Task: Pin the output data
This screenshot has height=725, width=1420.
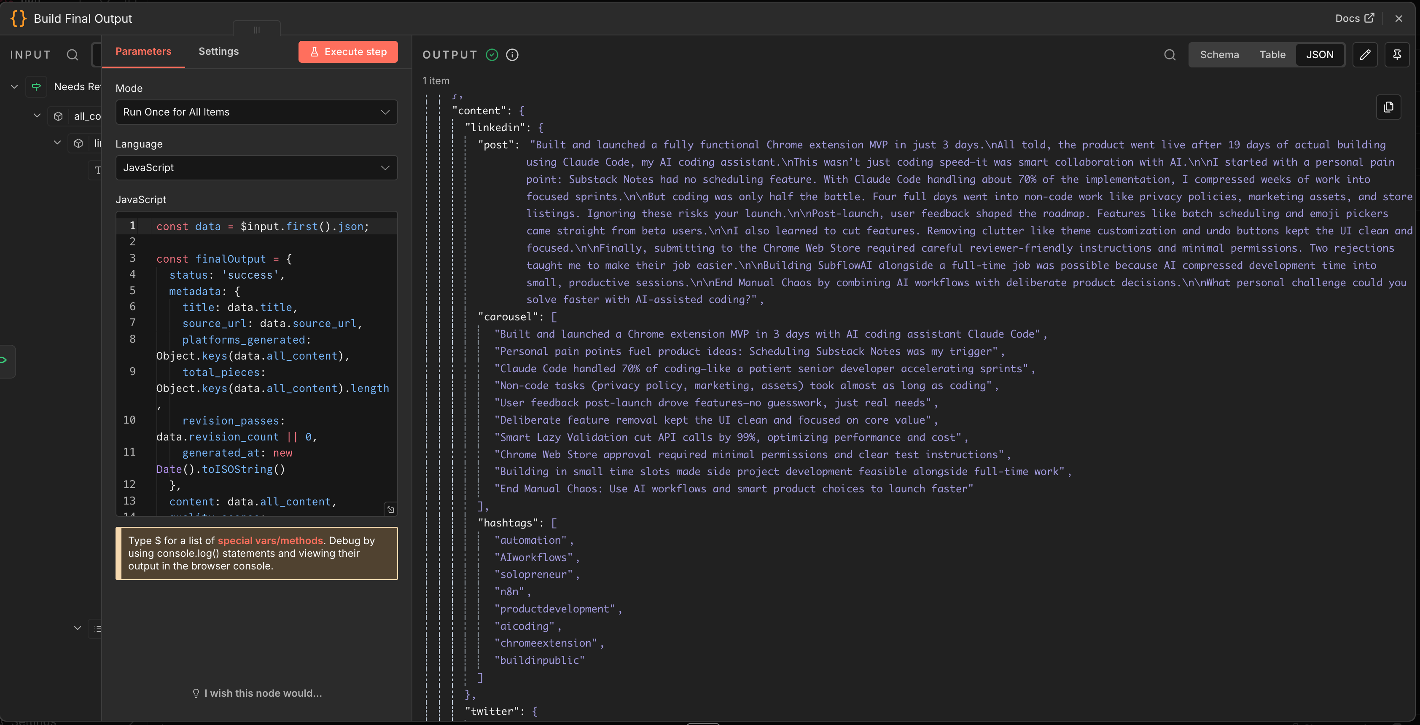Action: (x=1397, y=54)
